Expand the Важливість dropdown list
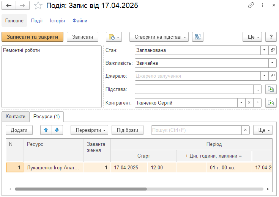279x197 pixels. click(273, 63)
